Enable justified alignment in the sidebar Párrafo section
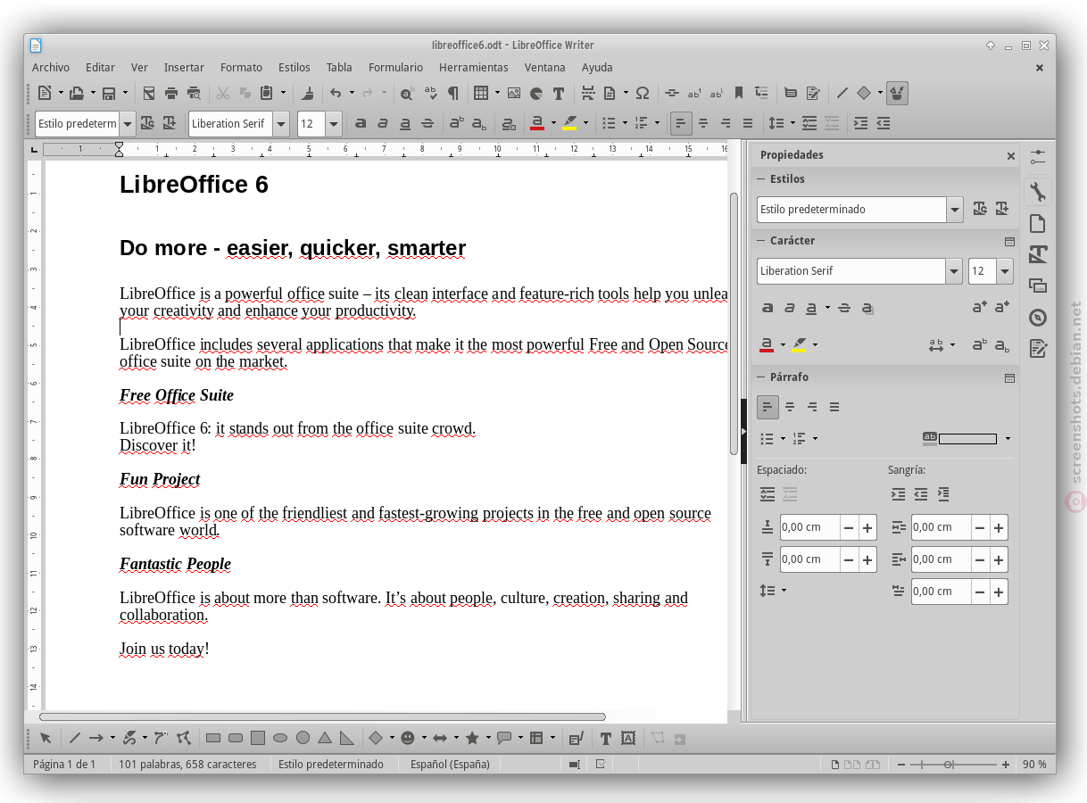The width and height of the screenshot is (1087, 803). 834,407
